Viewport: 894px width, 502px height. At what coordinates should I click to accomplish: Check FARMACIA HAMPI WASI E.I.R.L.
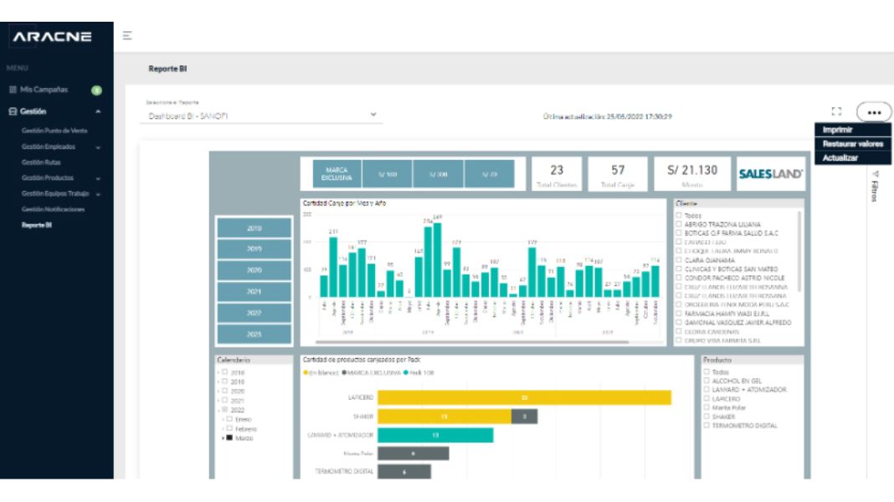coord(679,314)
